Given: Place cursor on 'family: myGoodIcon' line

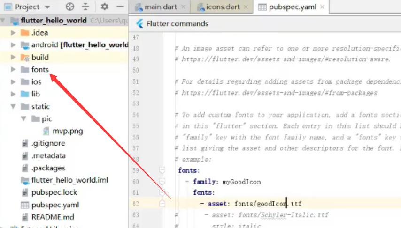Looking at the screenshot, I should [227, 182].
